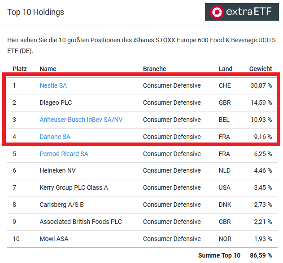Click the Land column header

(x=226, y=69)
